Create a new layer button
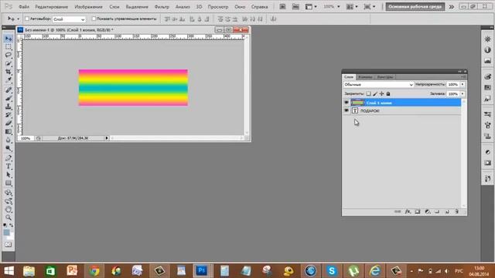495x278 pixels. pos(447,212)
